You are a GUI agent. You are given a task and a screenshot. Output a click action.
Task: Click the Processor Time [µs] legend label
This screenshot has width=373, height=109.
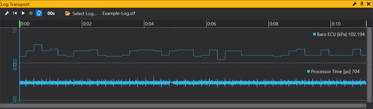pos(333,72)
